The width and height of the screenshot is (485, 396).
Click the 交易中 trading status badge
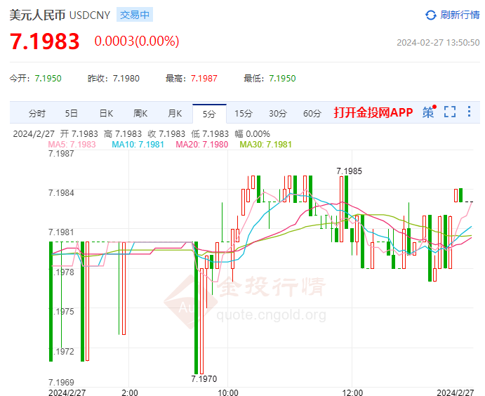135,15
